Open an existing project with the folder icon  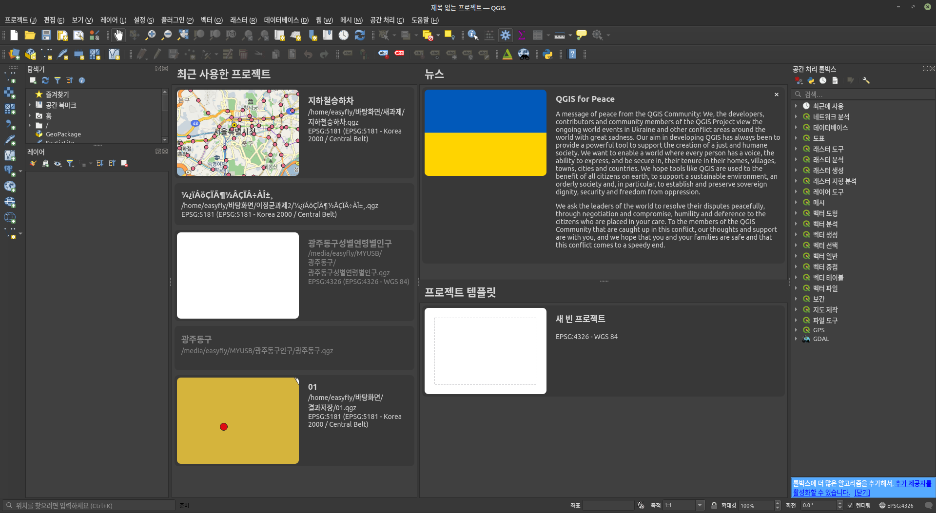(30, 35)
